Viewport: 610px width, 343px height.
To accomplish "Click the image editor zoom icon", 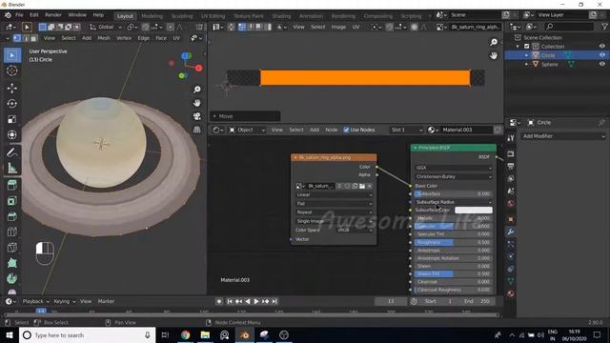I will 494,42.
